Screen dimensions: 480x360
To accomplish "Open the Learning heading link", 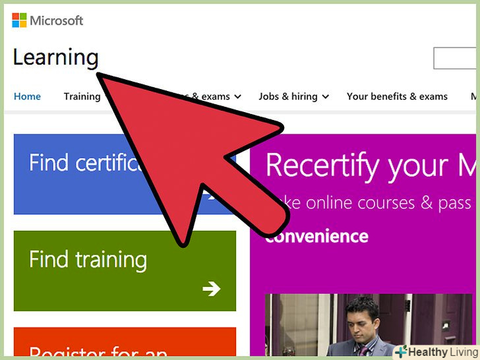I will (x=55, y=58).
